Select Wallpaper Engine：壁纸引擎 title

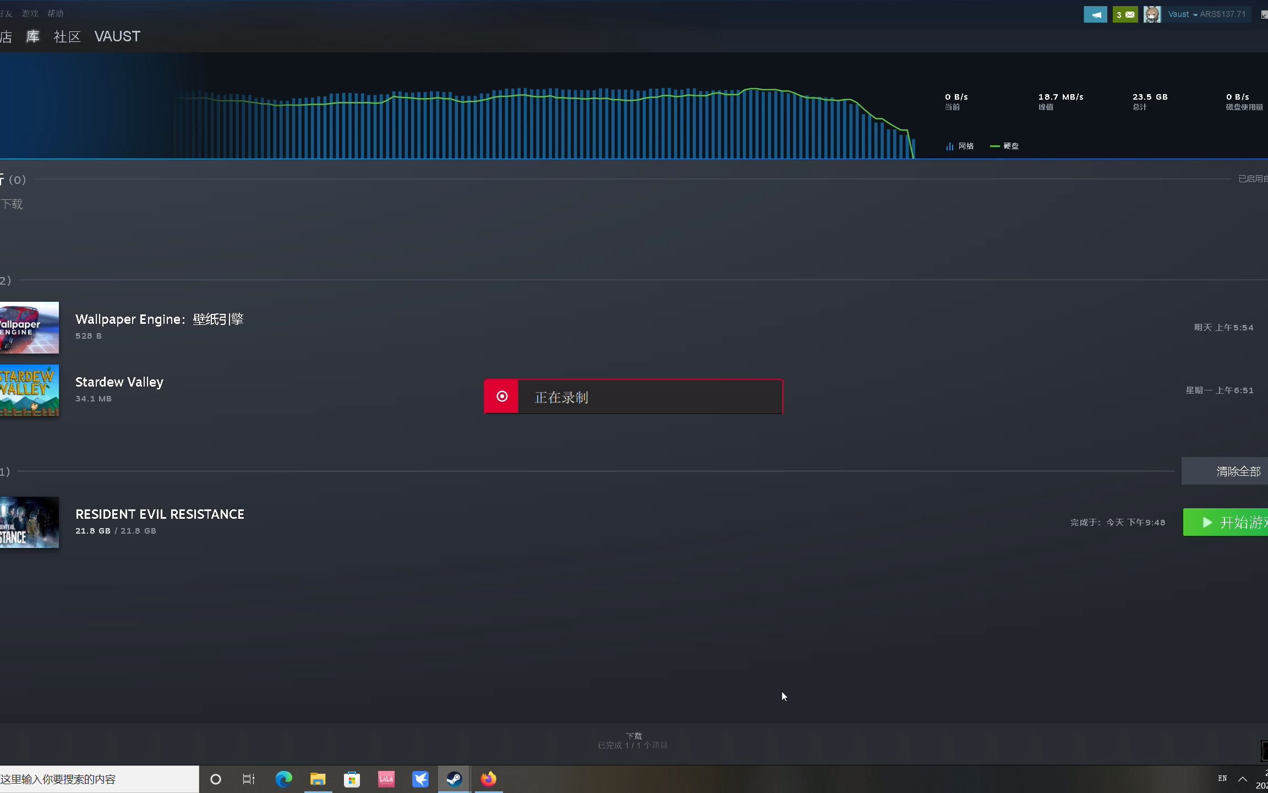point(159,319)
